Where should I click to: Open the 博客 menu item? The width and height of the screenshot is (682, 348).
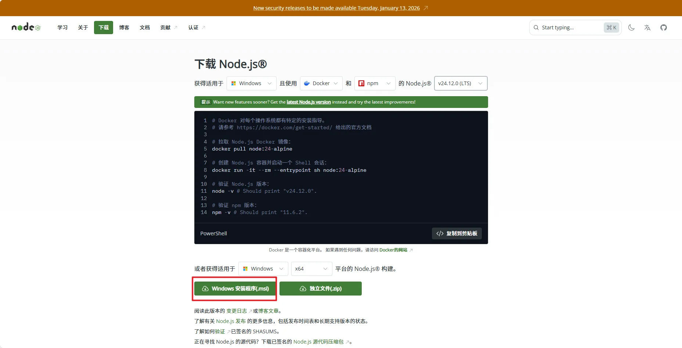[x=124, y=28]
